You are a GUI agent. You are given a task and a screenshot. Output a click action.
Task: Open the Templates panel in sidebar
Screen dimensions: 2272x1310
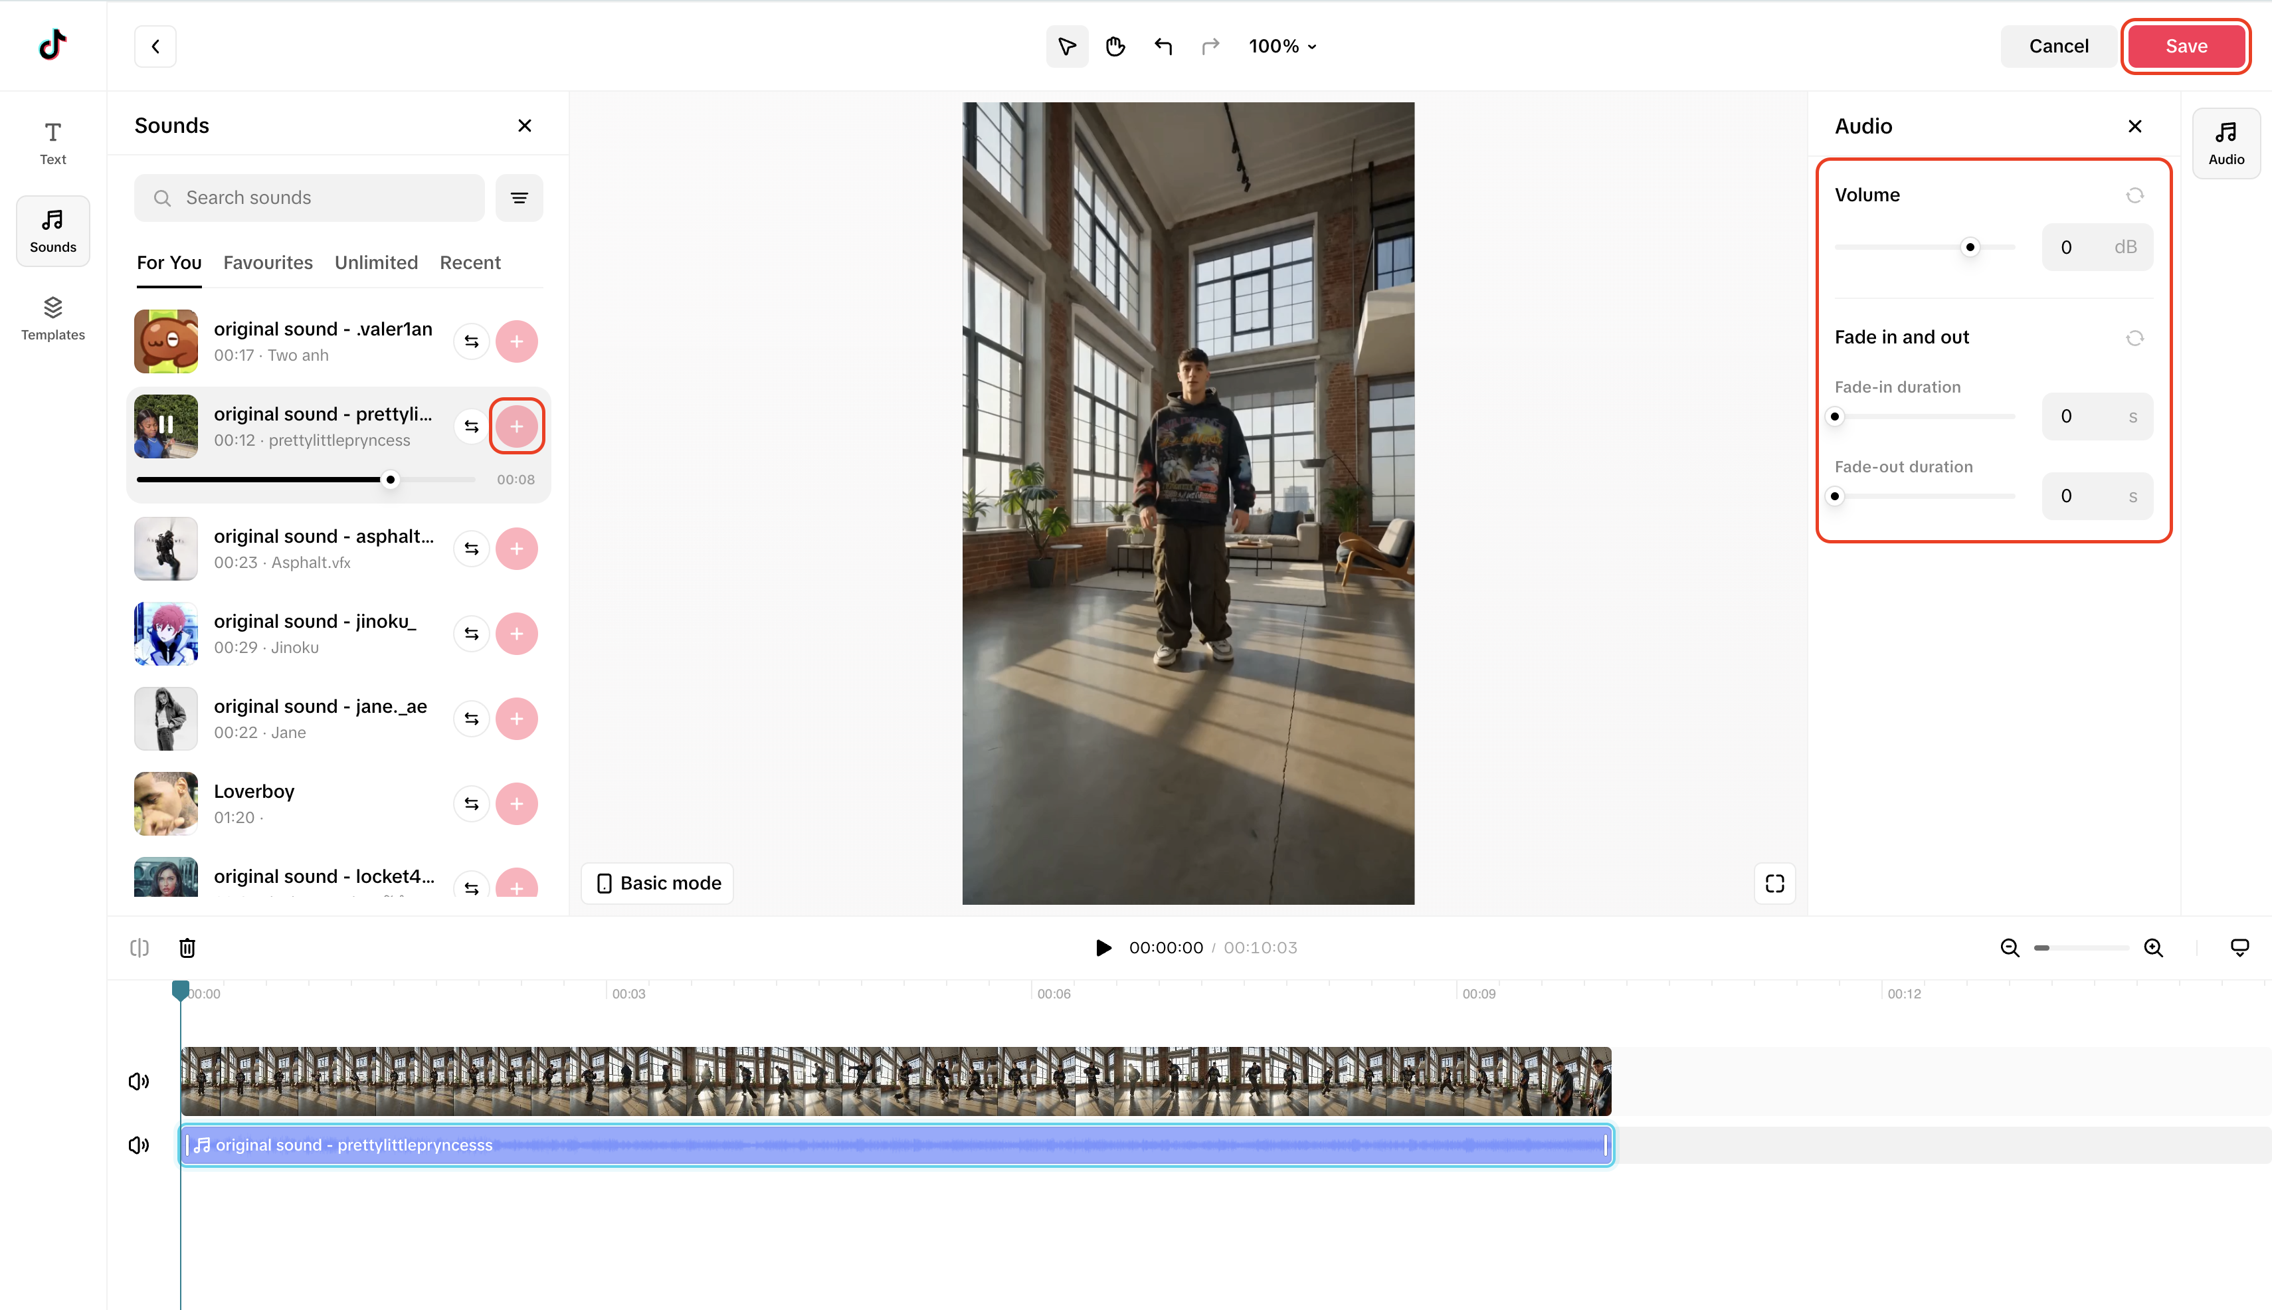(53, 318)
